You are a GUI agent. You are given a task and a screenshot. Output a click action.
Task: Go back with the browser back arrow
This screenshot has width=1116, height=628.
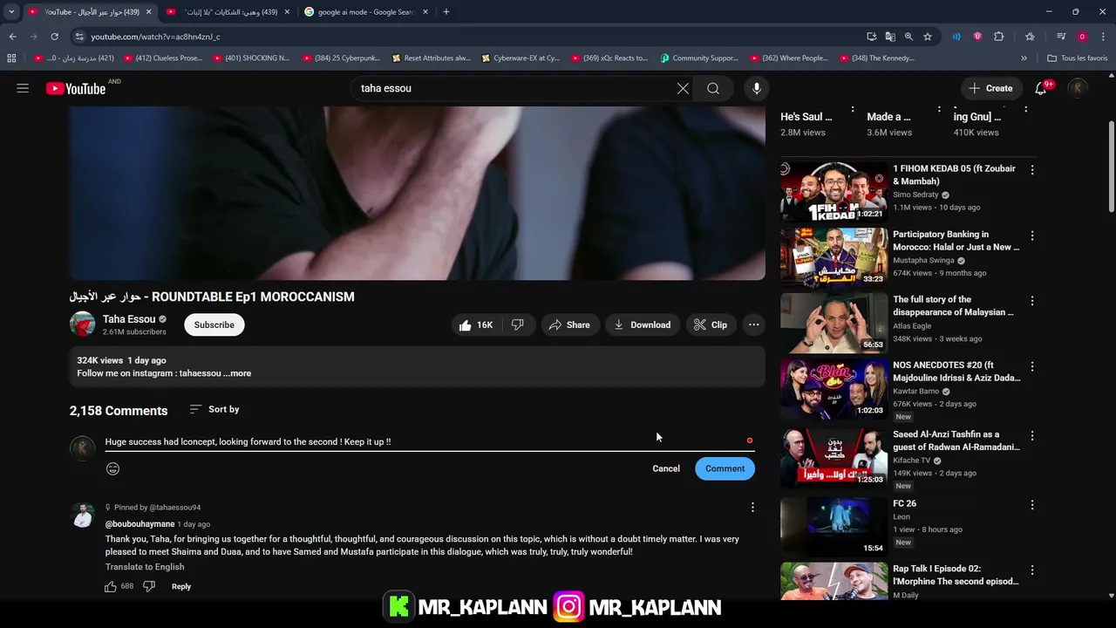pyautogui.click(x=12, y=37)
